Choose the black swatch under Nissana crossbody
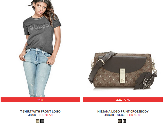The height and width of the screenshot is (128, 163). point(125,121)
